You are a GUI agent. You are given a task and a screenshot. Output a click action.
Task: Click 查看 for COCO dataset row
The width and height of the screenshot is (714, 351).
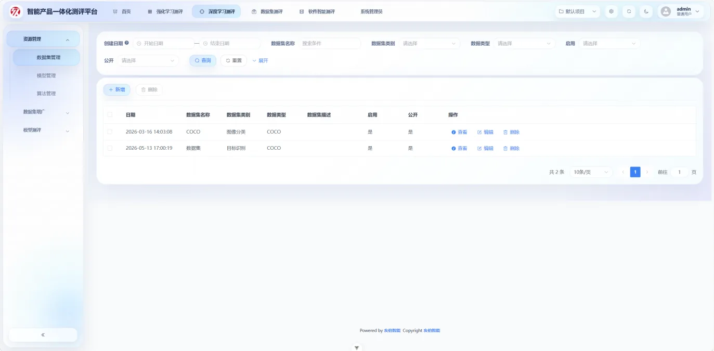coord(459,132)
